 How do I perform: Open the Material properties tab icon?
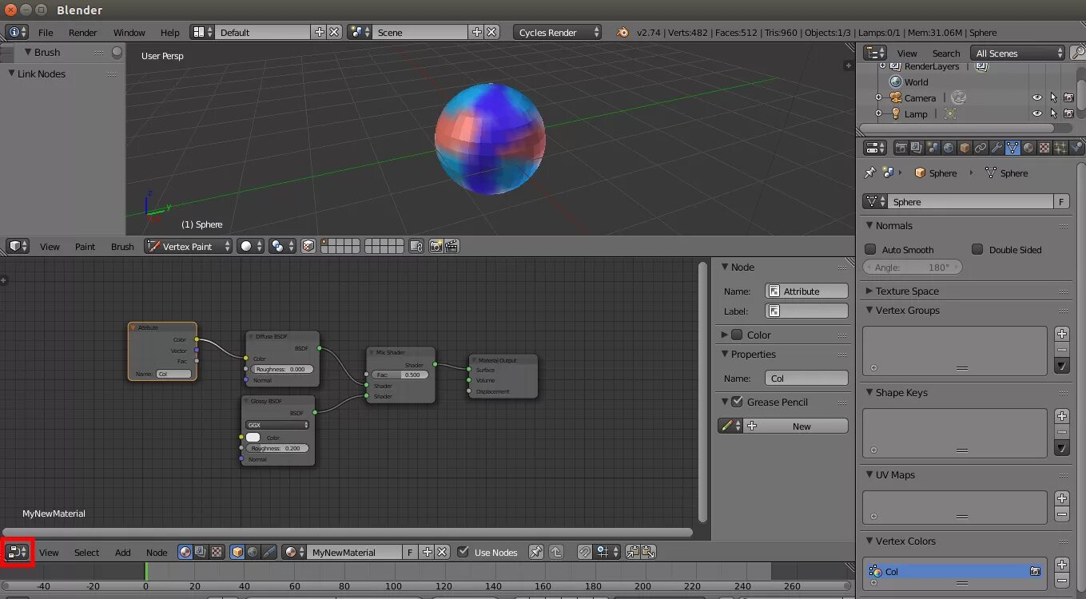[x=1028, y=148]
